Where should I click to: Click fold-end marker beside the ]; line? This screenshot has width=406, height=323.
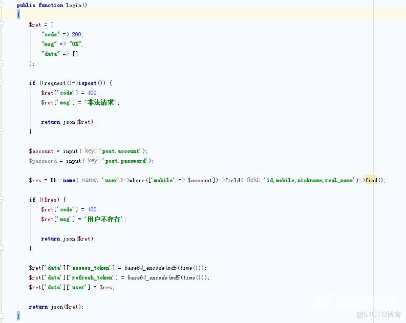coord(2,63)
